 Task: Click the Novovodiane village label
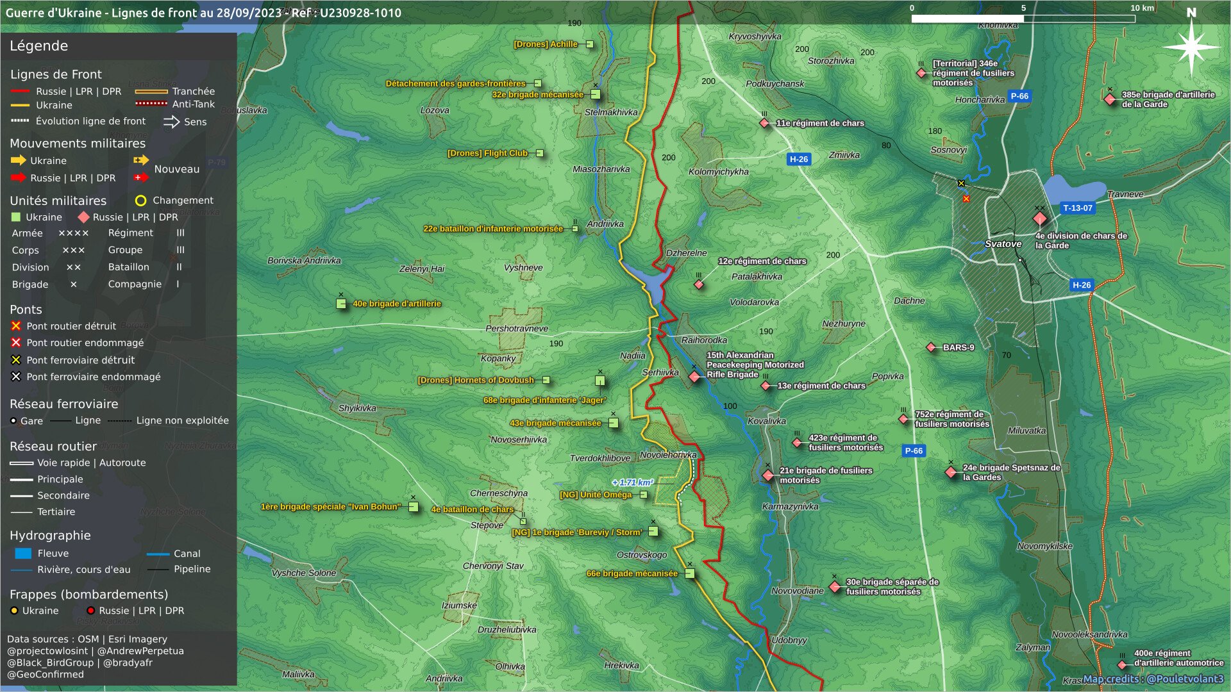797,591
